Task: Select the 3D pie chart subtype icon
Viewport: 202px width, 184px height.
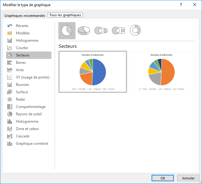Action: pos(84,30)
